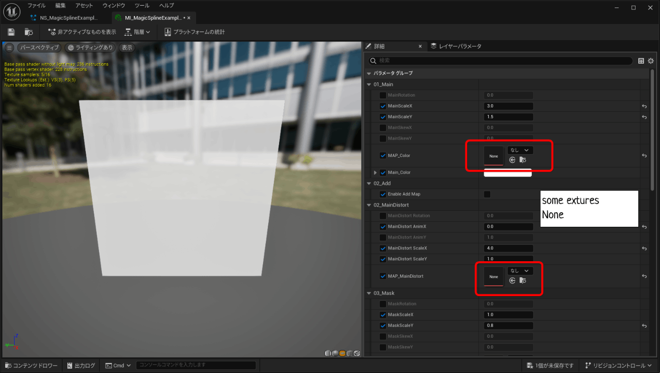Select the cylinder preview mesh icon
The width and height of the screenshot is (660, 373).
click(x=328, y=353)
